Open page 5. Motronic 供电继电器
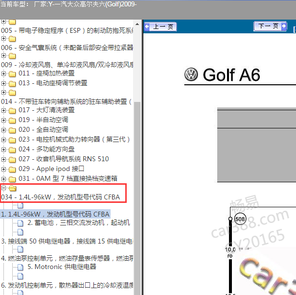The width and height of the screenshot is (296, 295). 62,267
